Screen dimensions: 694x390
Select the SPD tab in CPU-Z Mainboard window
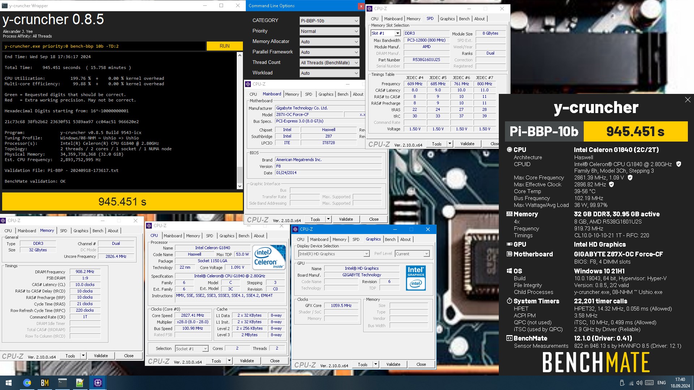click(x=308, y=94)
